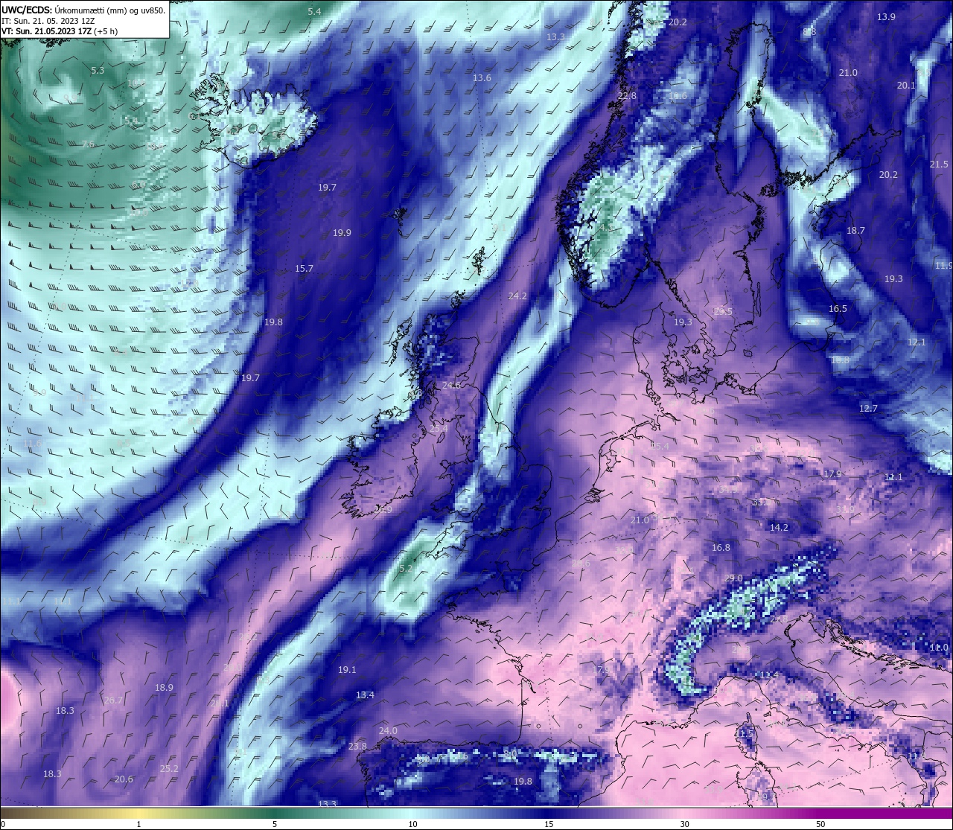
Task: Click the 20.6 value label
Action: point(124,779)
